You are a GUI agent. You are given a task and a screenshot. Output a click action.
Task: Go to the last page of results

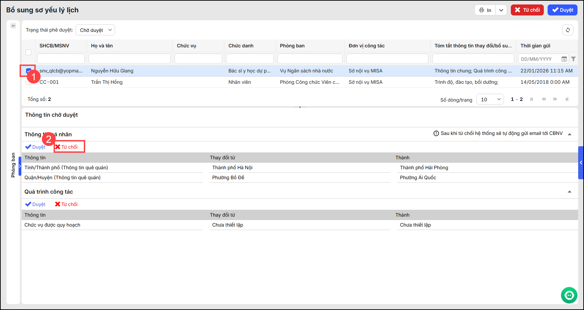(x=567, y=99)
